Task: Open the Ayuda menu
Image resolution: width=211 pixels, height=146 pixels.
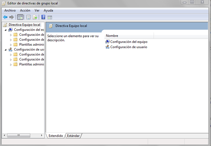Action: point(48,11)
